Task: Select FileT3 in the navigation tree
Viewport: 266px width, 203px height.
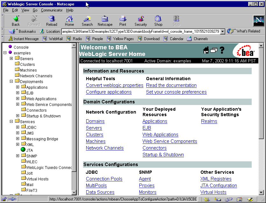Action: (x=32, y=191)
